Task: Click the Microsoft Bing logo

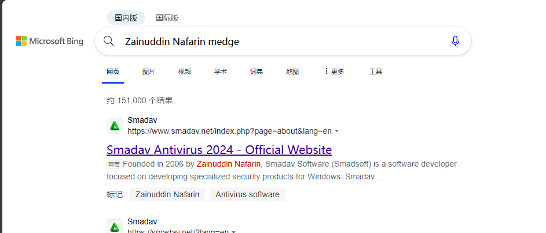Action: [50, 42]
